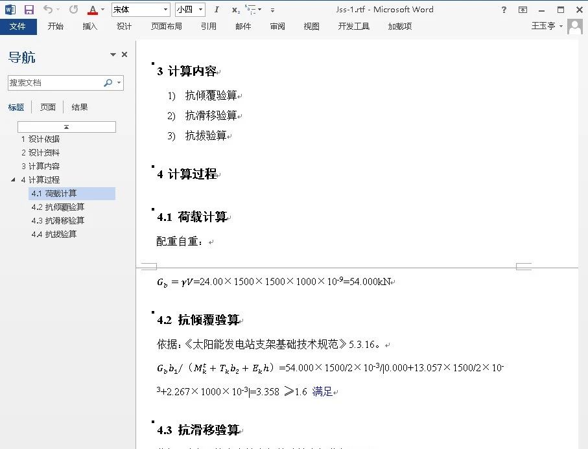The height and width of the screenshot is (449, 588).
Task: Click the search magnifier in navigation pane
Action: pos(108,83)
